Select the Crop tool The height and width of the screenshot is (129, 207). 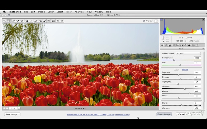pyautogui.click(x=27, y=21)
